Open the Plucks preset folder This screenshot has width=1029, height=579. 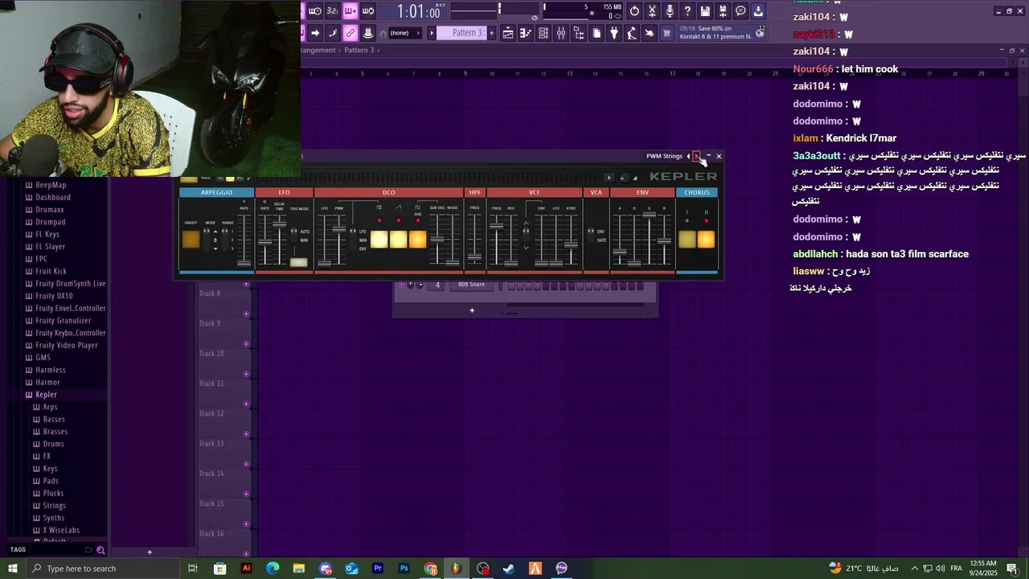point(53,493)
